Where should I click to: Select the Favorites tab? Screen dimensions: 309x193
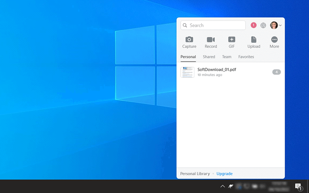(x=246, y=57)
